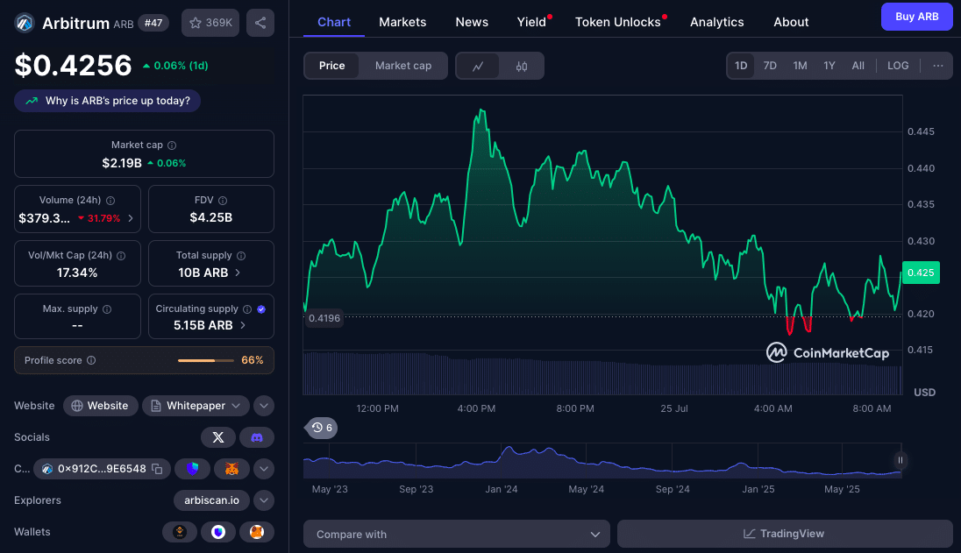Switch to candlestick chart icon
Image resolution: width=961 pixels, height=553 pixels.
(x=522, y=66)
